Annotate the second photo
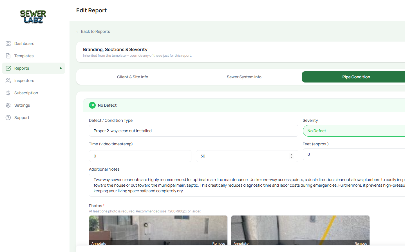The width and height of the screenshot is (405, 252). [x=241, y=243]
